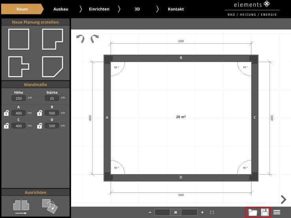Click the mirror room align icon
Image resolution: width=291 pixels, height=218 pixels.
click(x=21, y=207)
